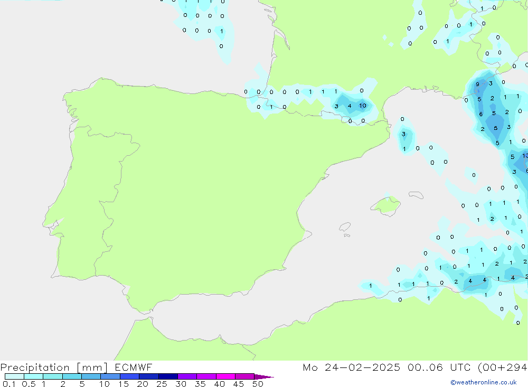Click the 00..06 UTC time range label
Viewport: 528px width, 387px height.
tap(438, 367)
